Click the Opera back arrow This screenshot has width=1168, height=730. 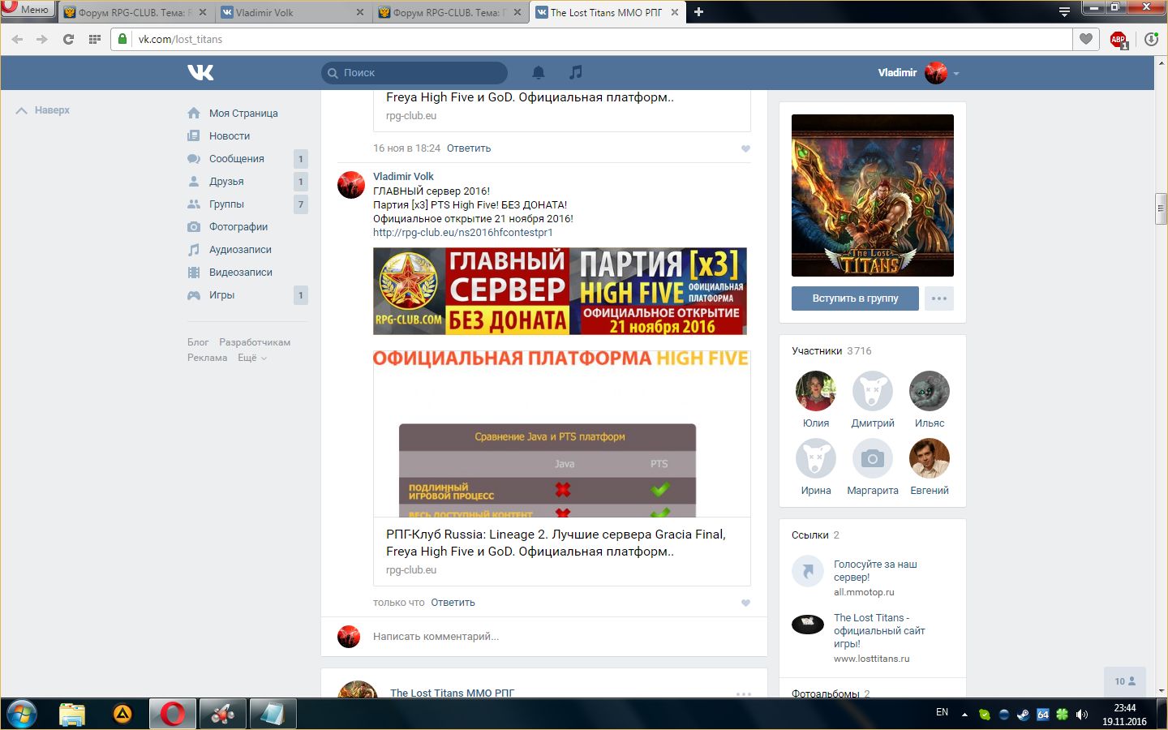pos(17,39)
